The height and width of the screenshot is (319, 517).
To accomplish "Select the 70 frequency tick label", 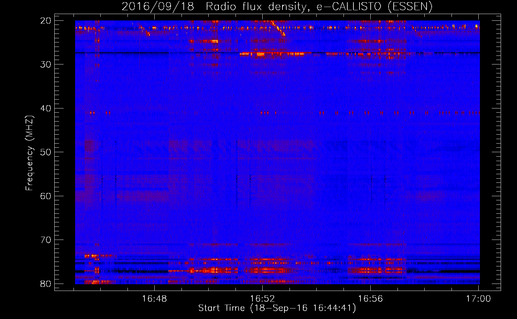I will (x=46, y=240).
